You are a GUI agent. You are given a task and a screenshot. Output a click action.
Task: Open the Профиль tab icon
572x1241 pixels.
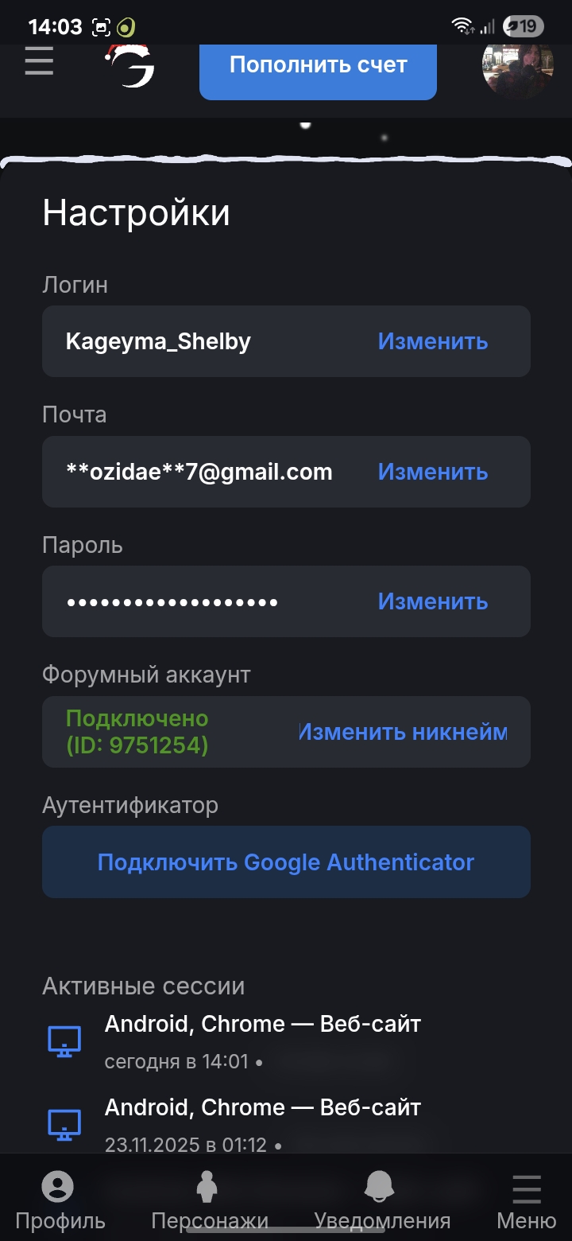59,1188
